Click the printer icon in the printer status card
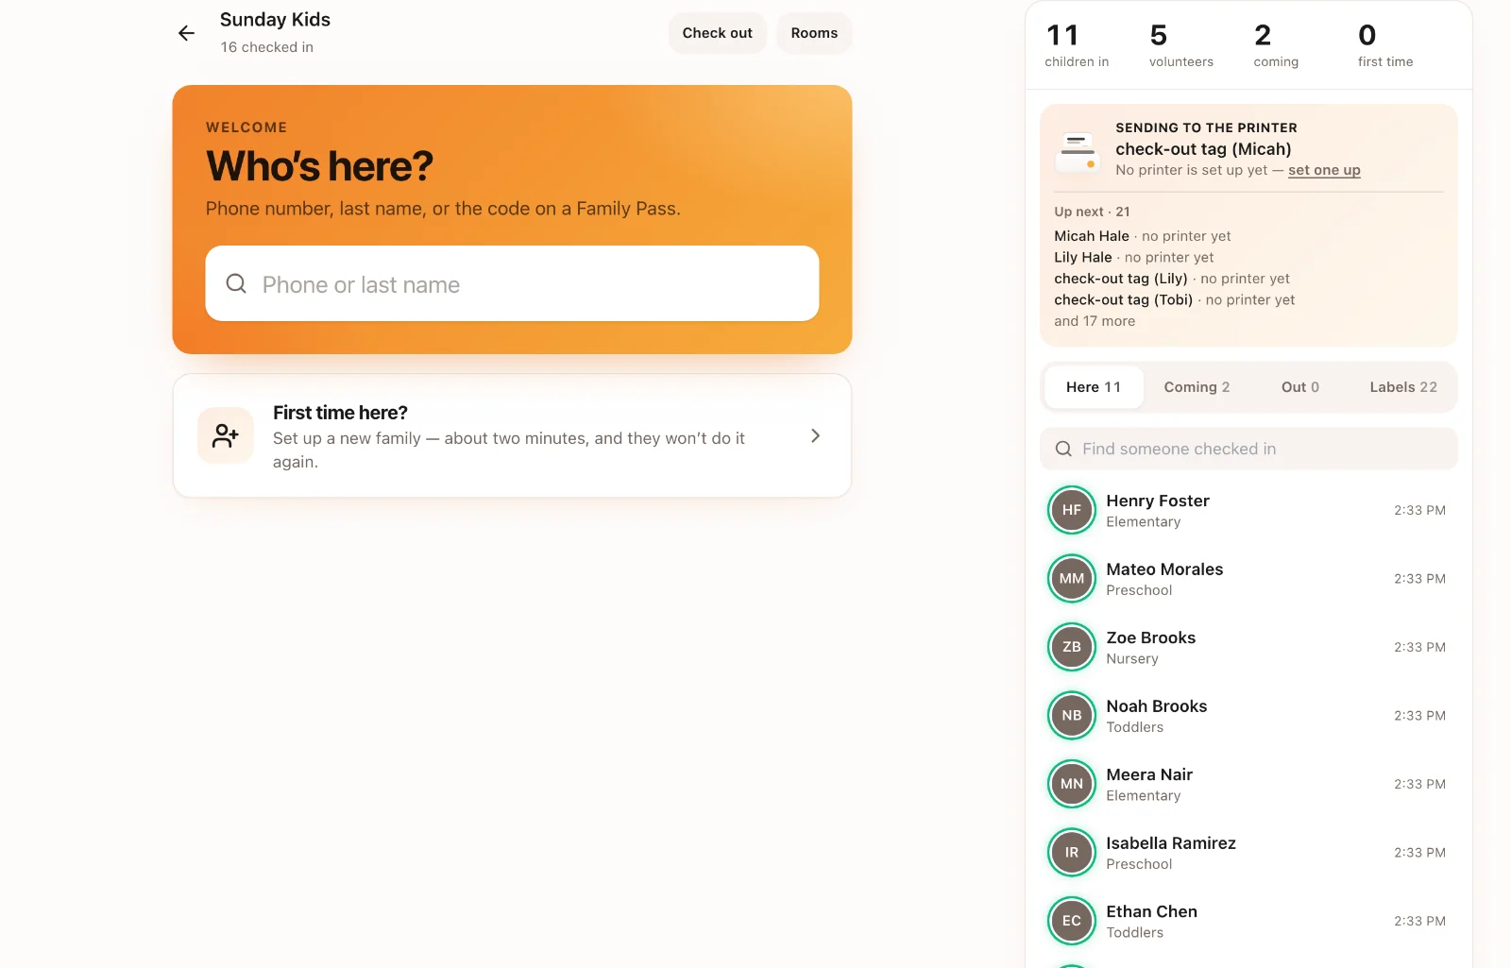The image size is (1511, 968). [1078, 152]
